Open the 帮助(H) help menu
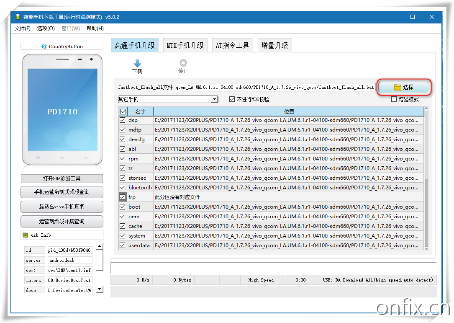The width and height of the screenshot is (454, 323). pyautogui.click(x=95, y=28)
